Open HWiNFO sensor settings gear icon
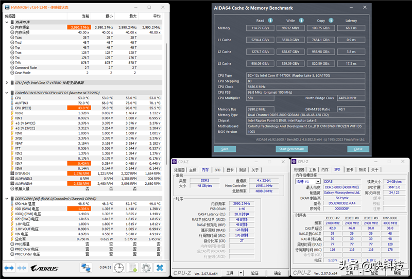 coord(146,268)
